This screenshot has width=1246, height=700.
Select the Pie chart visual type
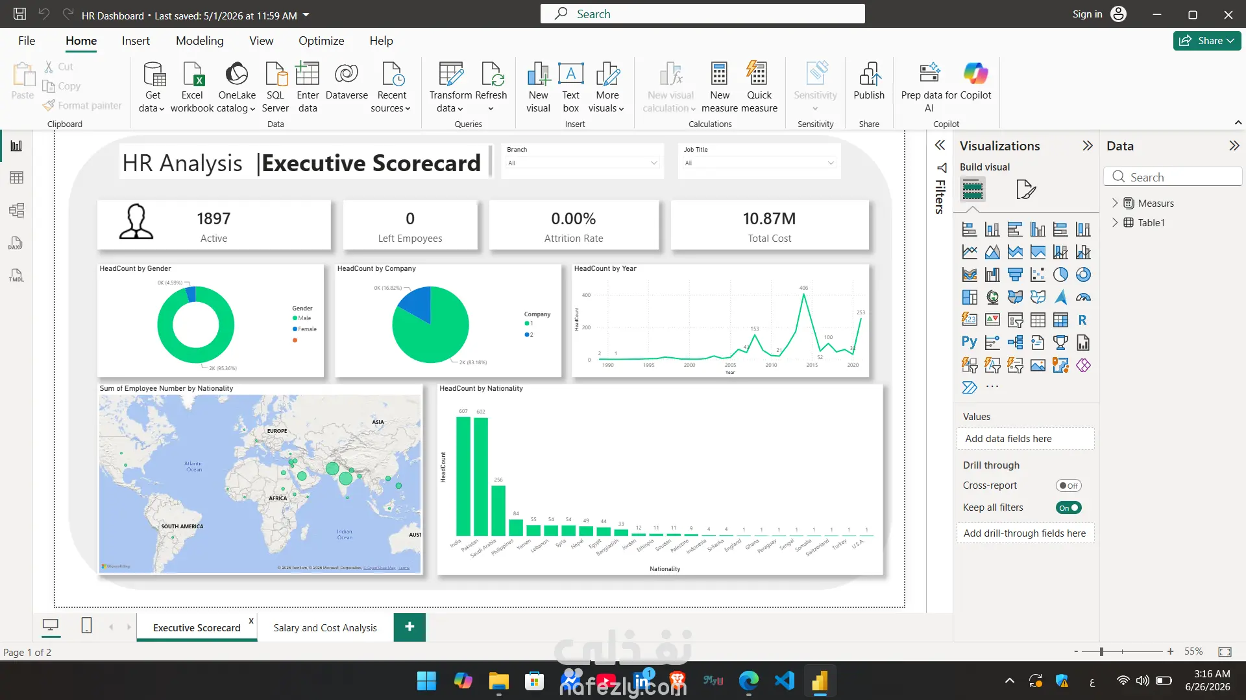click(1060, 275)
